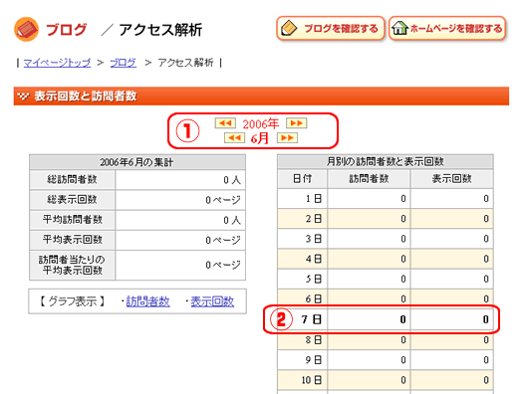Show the 表示回数 graph link

tap(212, 301)
